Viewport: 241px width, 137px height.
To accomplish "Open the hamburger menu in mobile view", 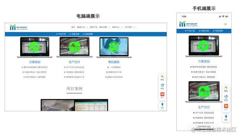I will click(x=225, y=24).
